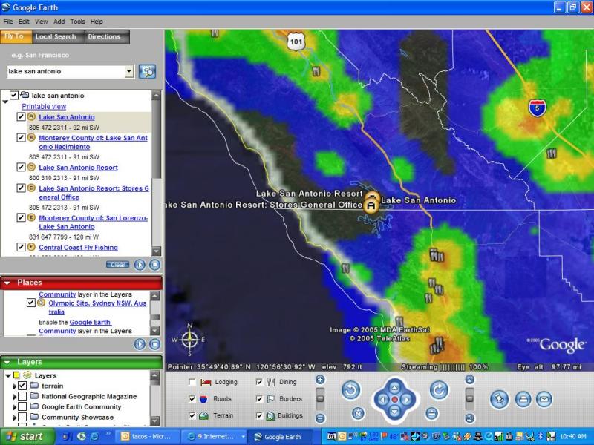
Task: Click the search magnifier button beside the search field
Action: point(147,71)
